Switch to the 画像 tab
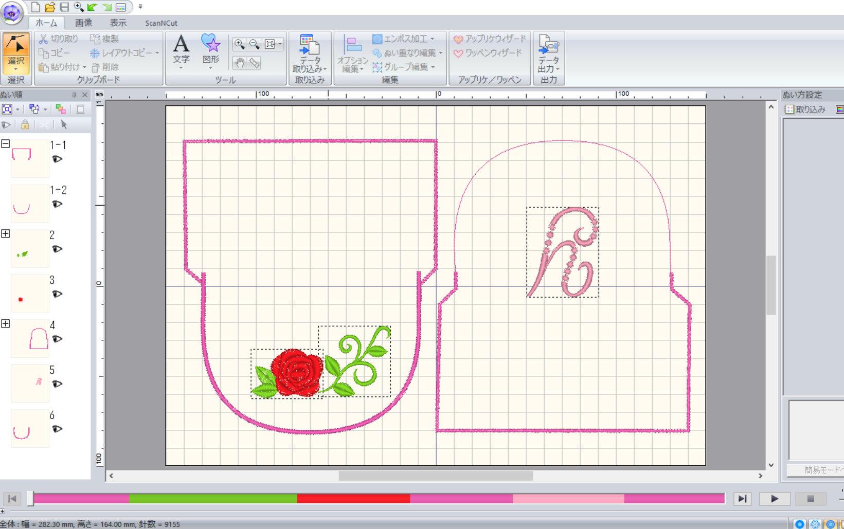The width and height of the screenshot is (844, 529). [83, 23]
